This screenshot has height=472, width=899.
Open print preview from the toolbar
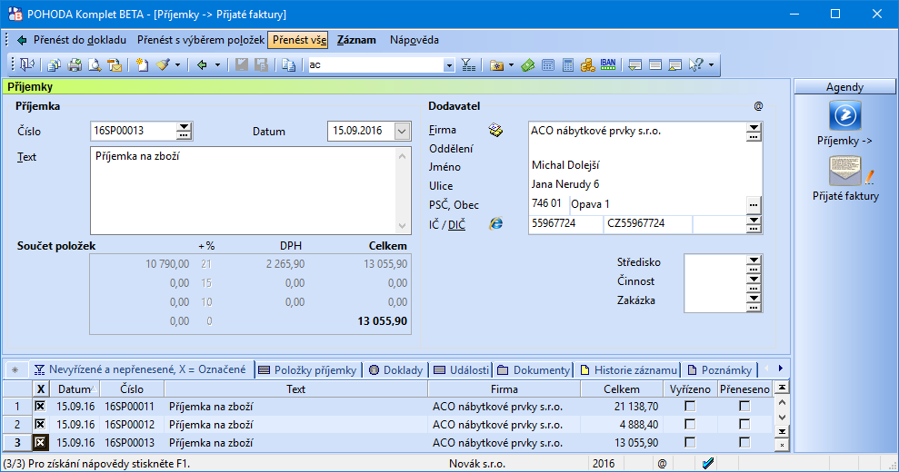95,65
